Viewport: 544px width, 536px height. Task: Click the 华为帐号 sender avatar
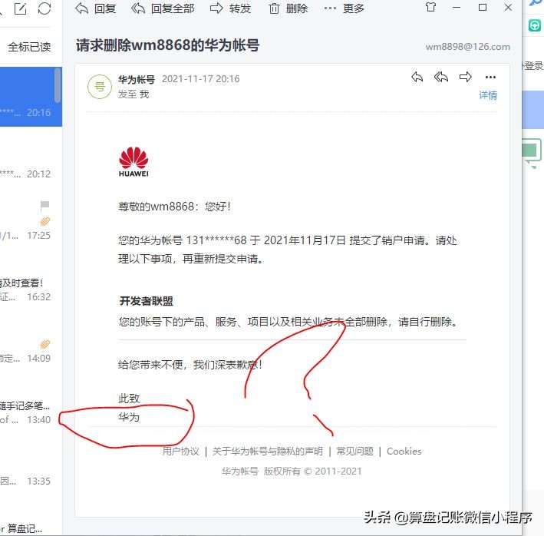point(100,87)
